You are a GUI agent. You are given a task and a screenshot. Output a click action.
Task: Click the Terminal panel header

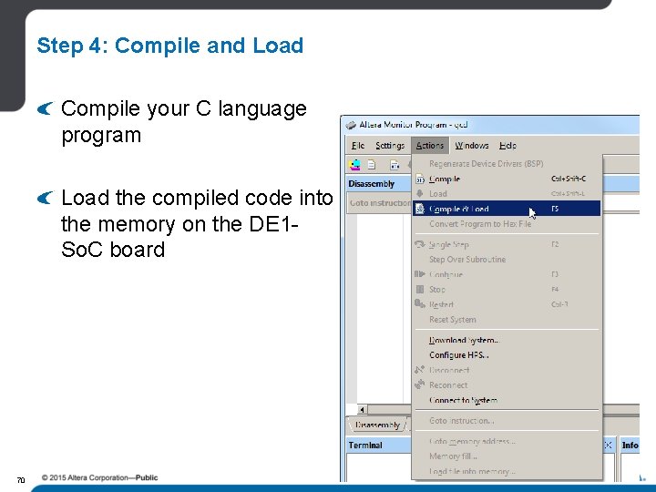tap(379, 446)
